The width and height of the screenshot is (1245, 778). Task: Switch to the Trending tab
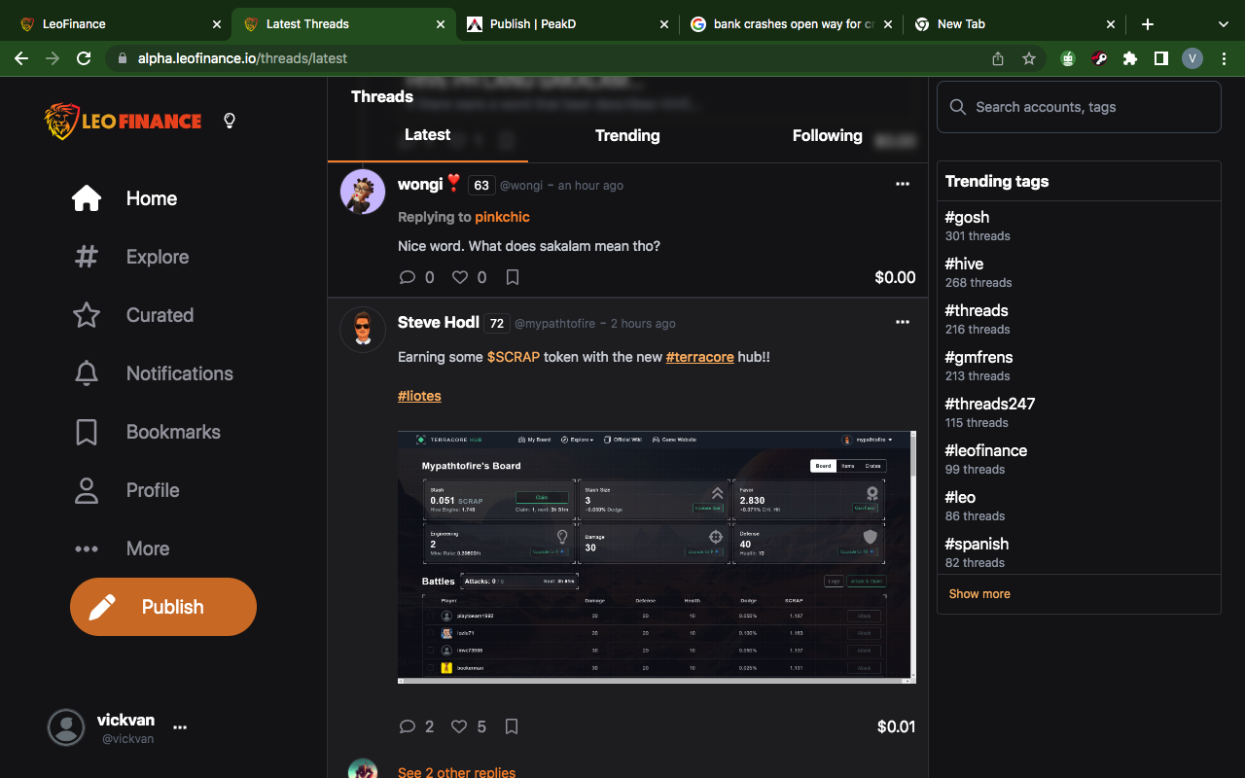coord(627,135)
